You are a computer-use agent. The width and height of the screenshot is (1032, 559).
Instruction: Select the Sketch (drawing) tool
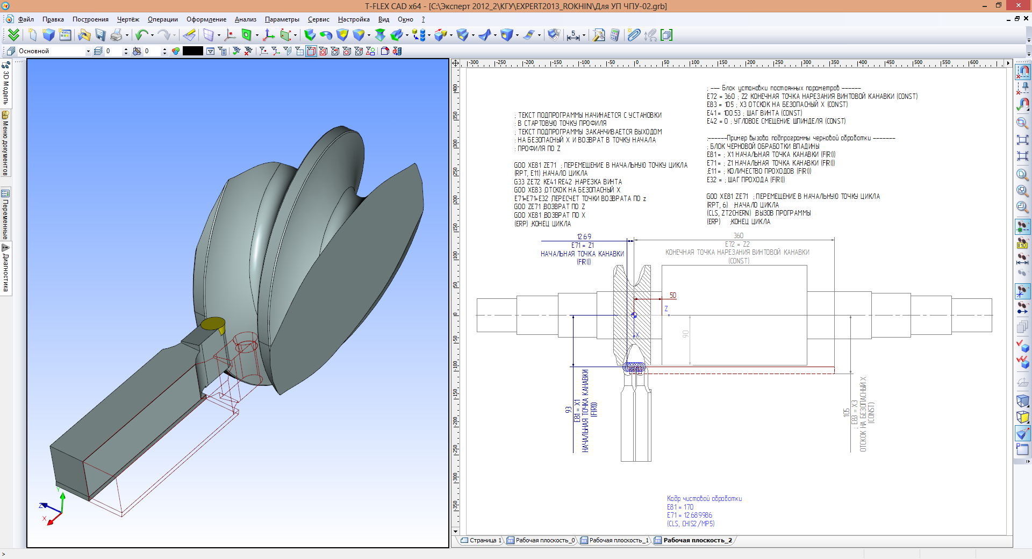(x=189, y=35)
